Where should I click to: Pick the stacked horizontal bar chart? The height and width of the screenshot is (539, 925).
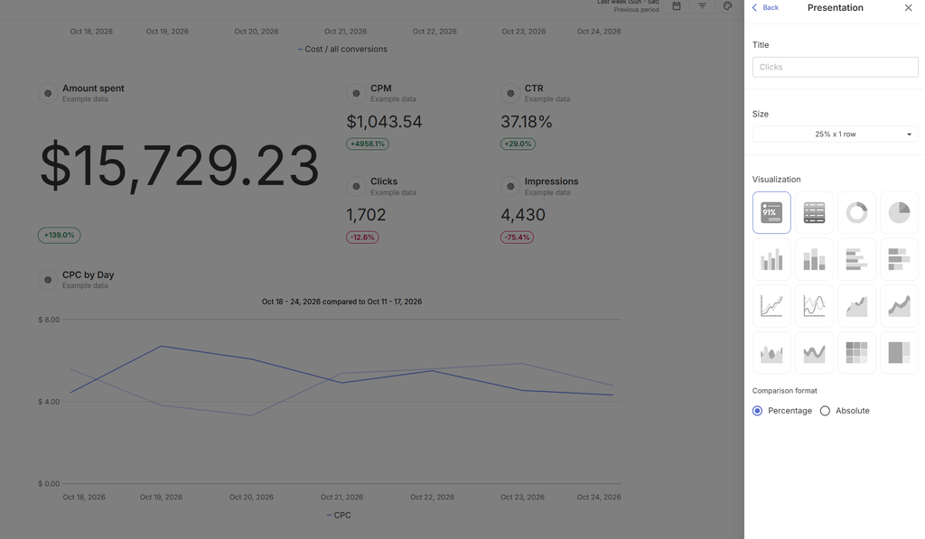tap(899, 259)
